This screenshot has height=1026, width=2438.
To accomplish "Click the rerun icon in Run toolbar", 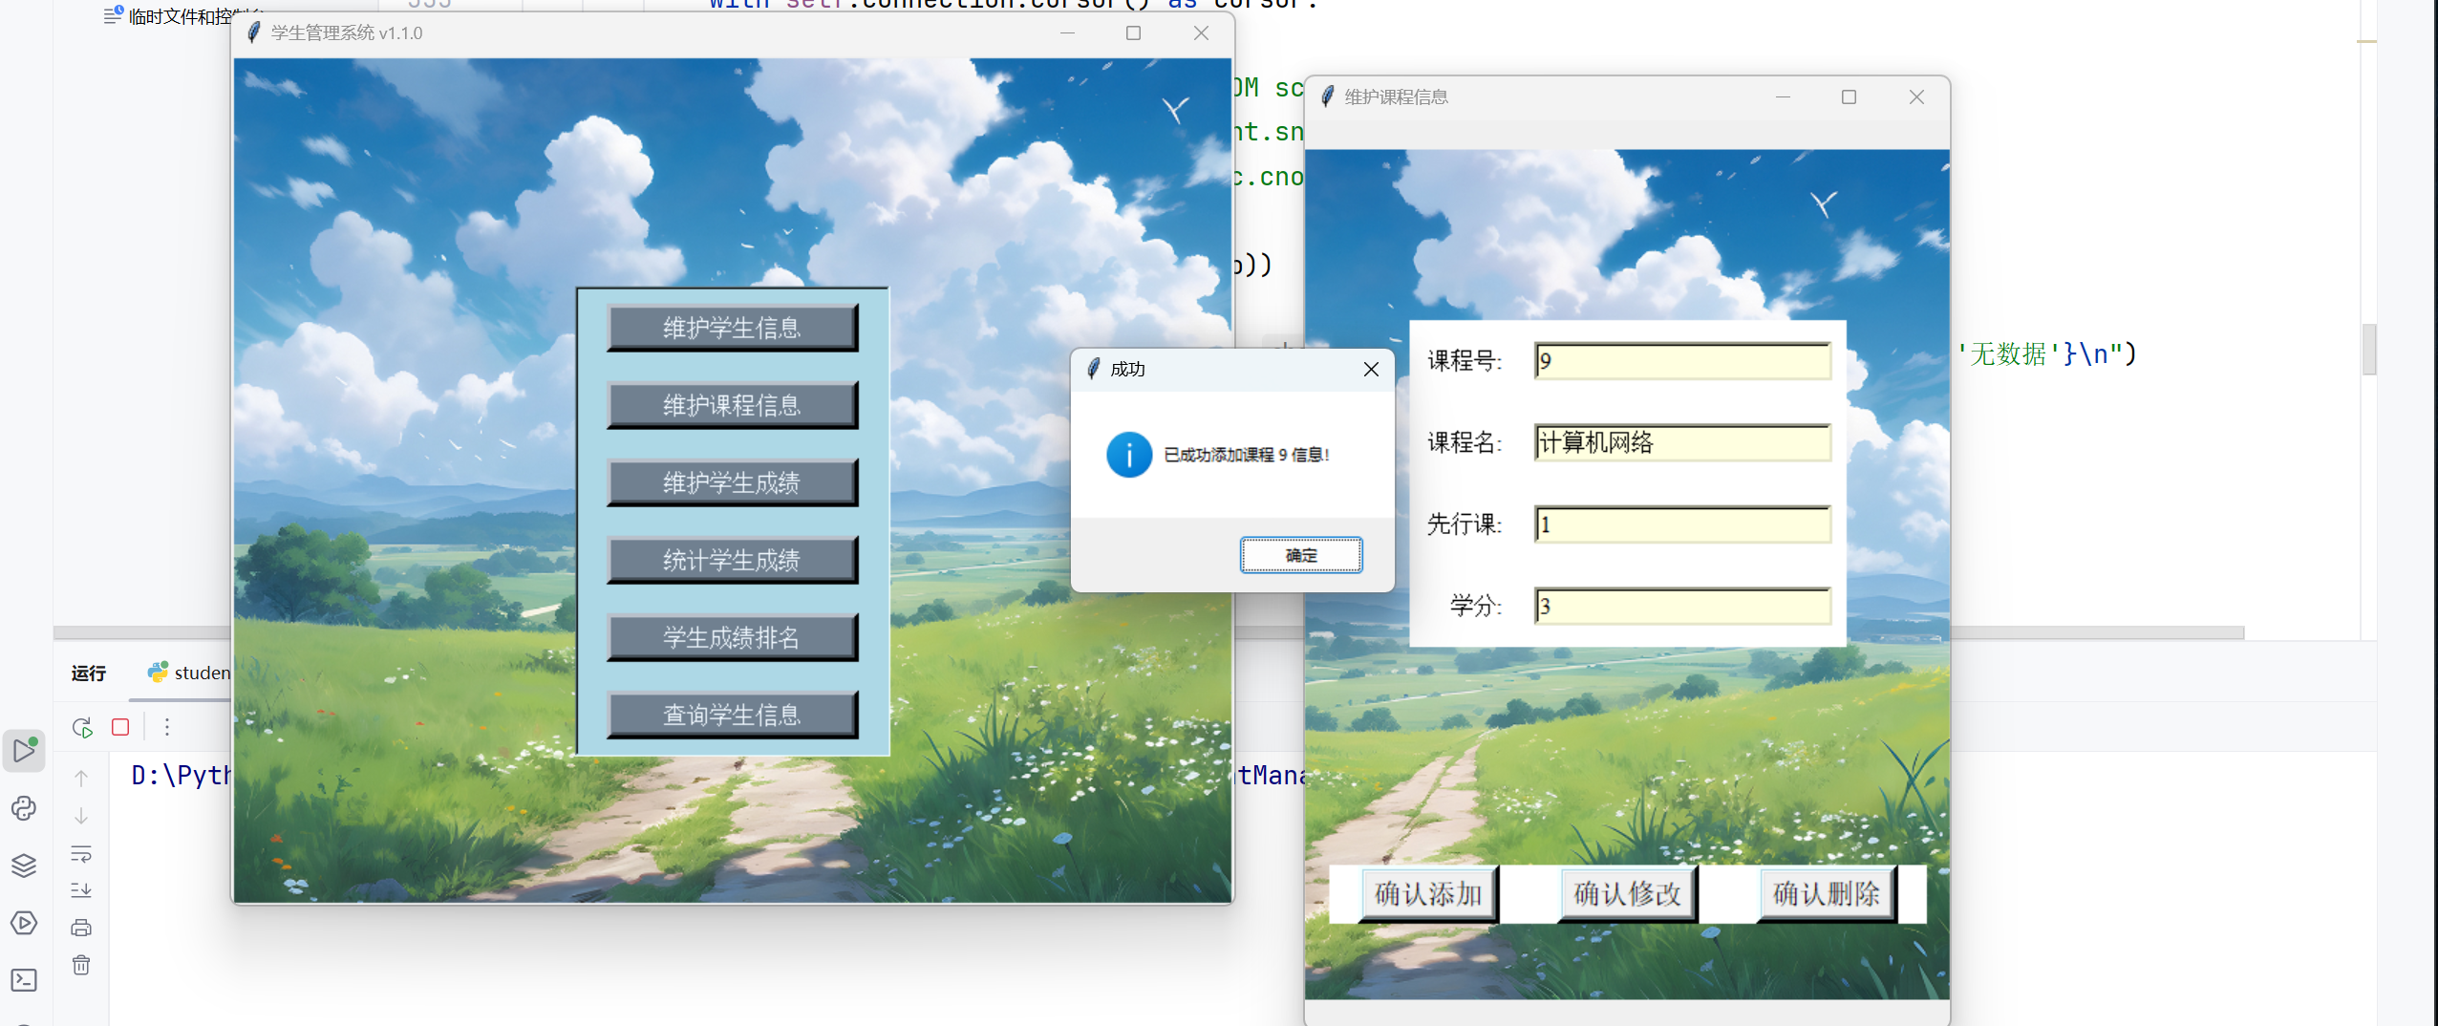I will point(82,728).
